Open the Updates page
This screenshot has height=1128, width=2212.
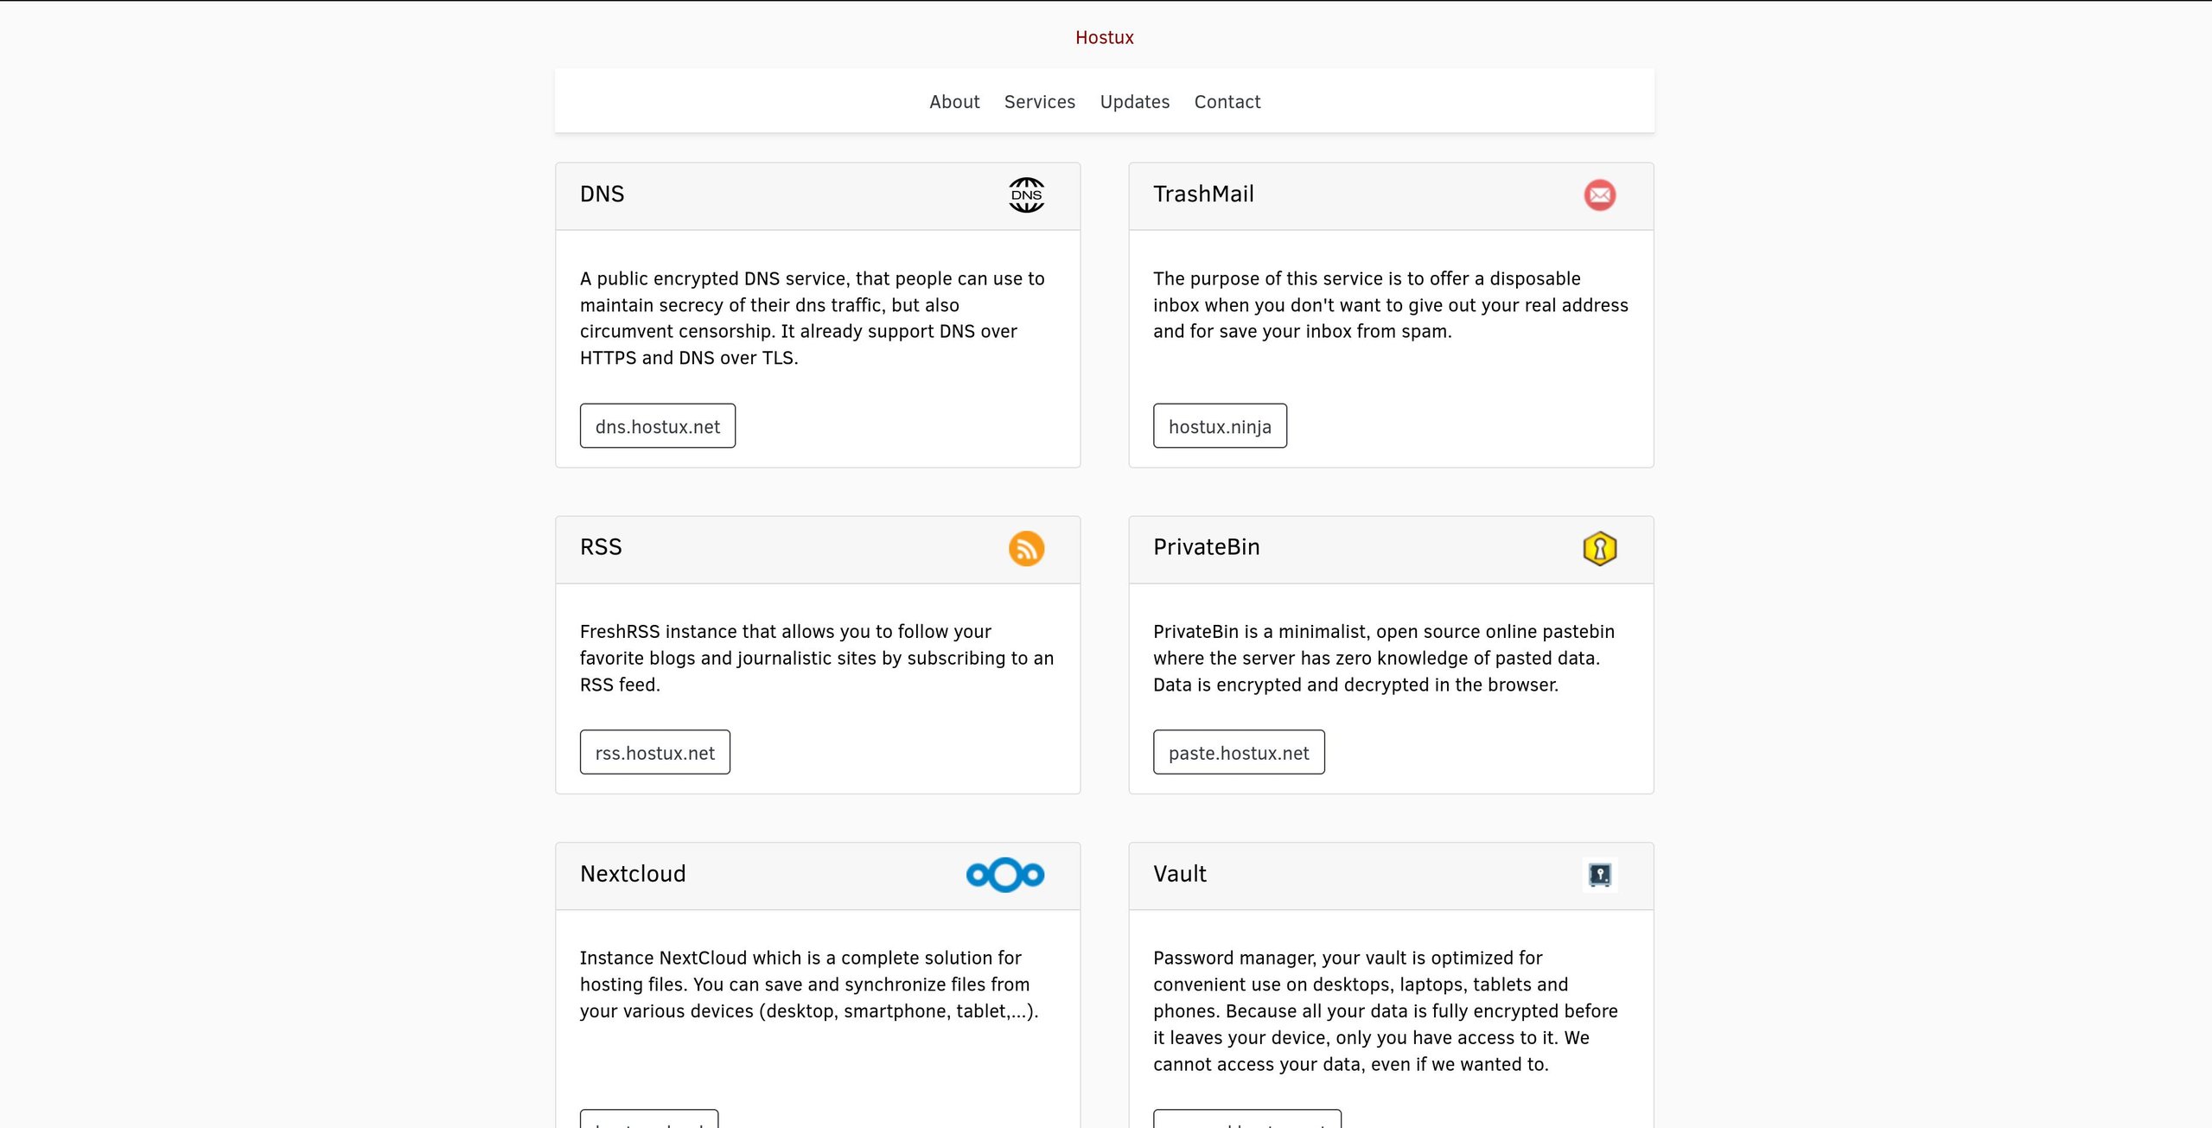pyautogui.click(x=1134, y=102)
